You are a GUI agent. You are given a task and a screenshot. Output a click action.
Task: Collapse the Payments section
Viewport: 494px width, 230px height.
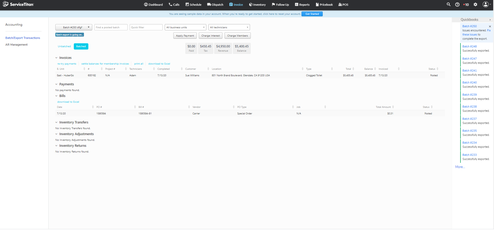click(56, 84)
